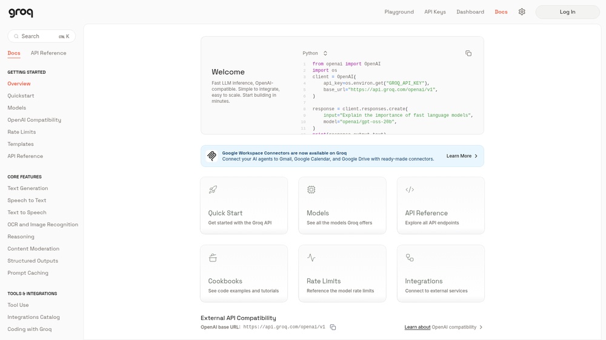The width and height of the screenshot is (606, 340).
Task: Click the Models chip icon
Action: (x=311, y=189)
